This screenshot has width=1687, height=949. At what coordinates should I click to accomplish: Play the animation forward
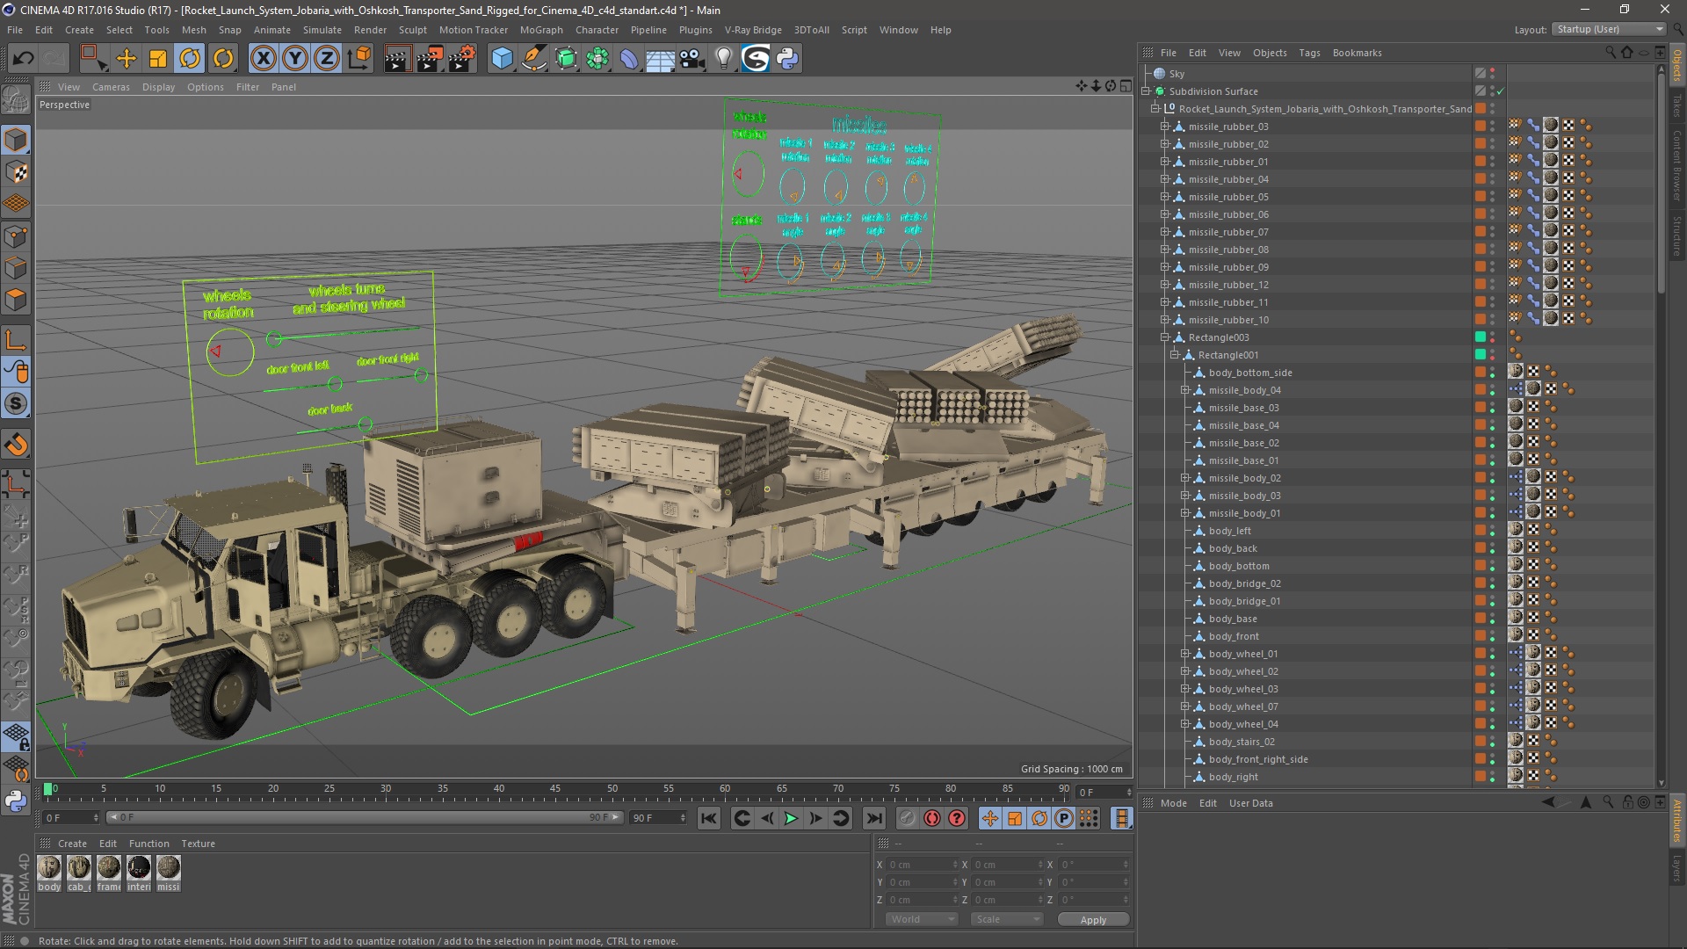point(791,818)
